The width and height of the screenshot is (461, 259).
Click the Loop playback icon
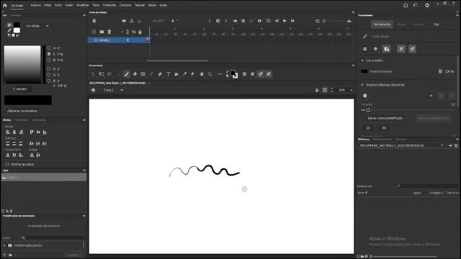point(268,21)
